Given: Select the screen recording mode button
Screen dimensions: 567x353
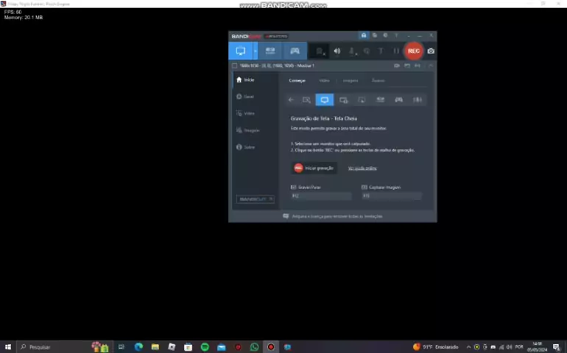Looking at the screenshot, I should point(241,51).
